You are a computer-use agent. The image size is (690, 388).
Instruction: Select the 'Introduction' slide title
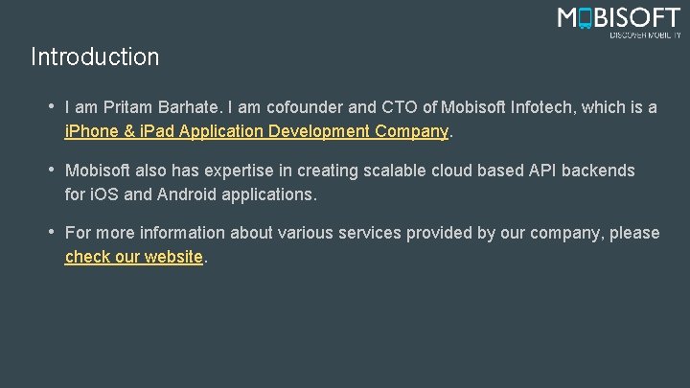point(95,57)
